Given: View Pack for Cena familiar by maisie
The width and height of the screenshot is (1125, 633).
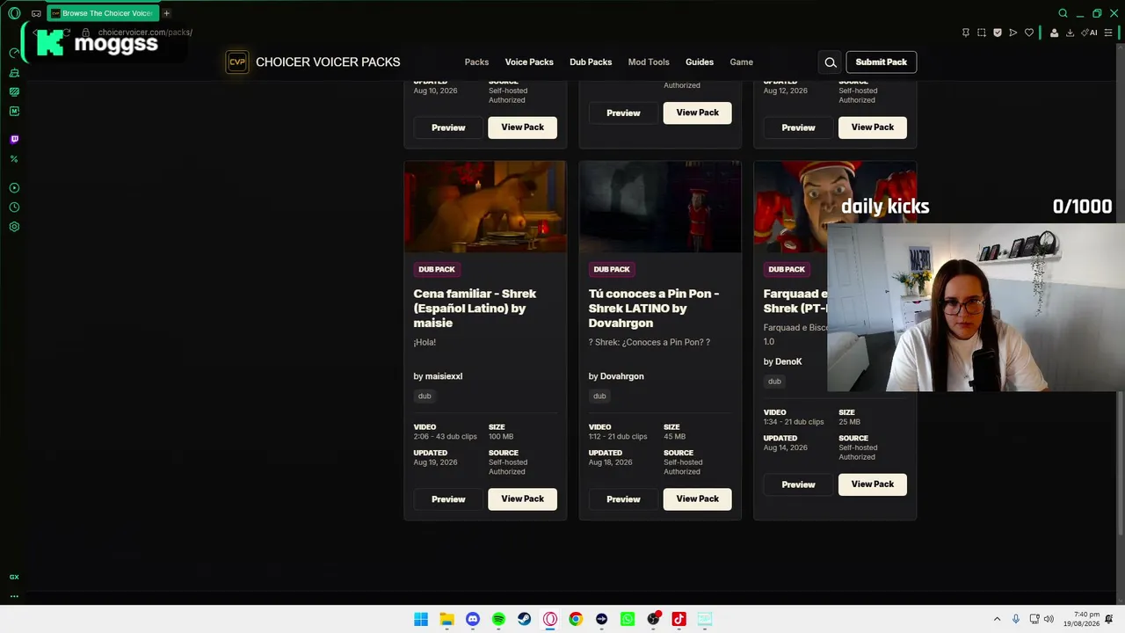Looking at the screenshot, I should pyautogui.click(x=522, y=498).
